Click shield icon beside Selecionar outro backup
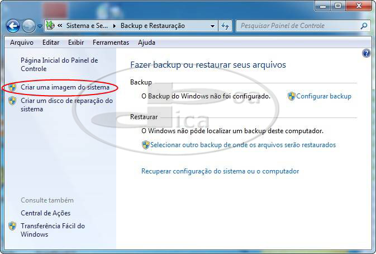This screenshot has height=254, width=376. click(x=146, y=145)
